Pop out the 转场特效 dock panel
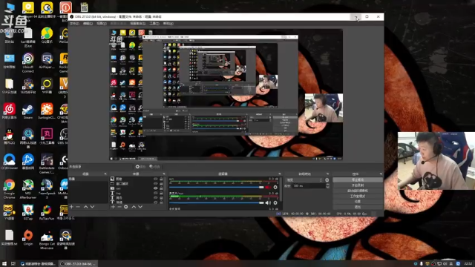The image size is (475, 267). 328,174
